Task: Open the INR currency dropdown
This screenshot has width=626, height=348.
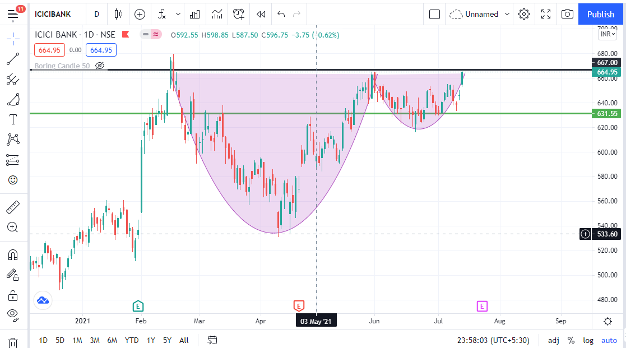Action: pyautogui.click(x=608, y=34)
